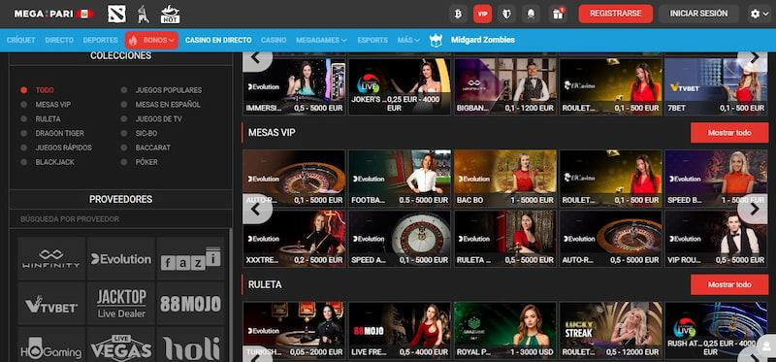Open the BIGBAN... Winfinity game thumbnail

(505, 87)
